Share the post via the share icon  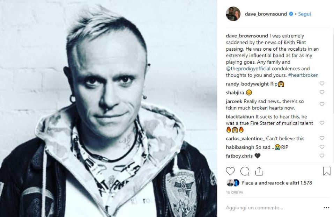point(259,171)
